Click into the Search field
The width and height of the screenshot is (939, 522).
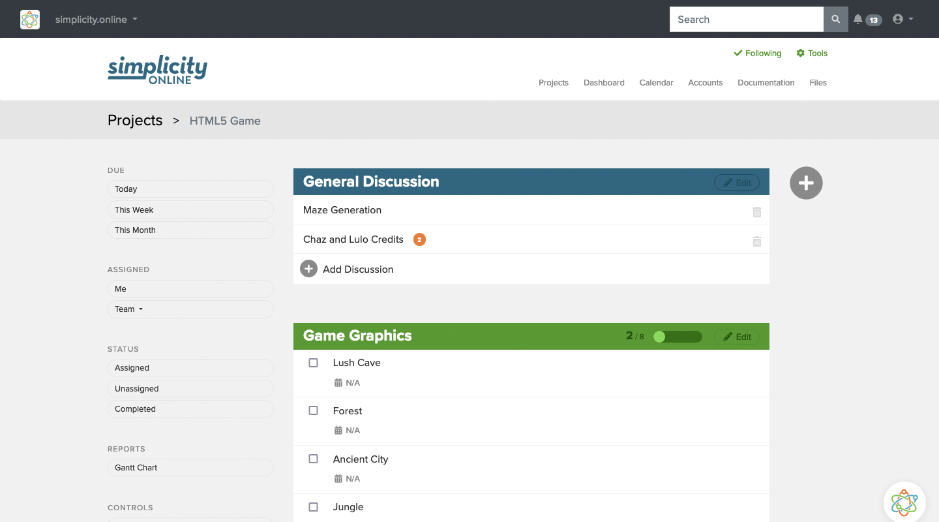pos(747,20)
